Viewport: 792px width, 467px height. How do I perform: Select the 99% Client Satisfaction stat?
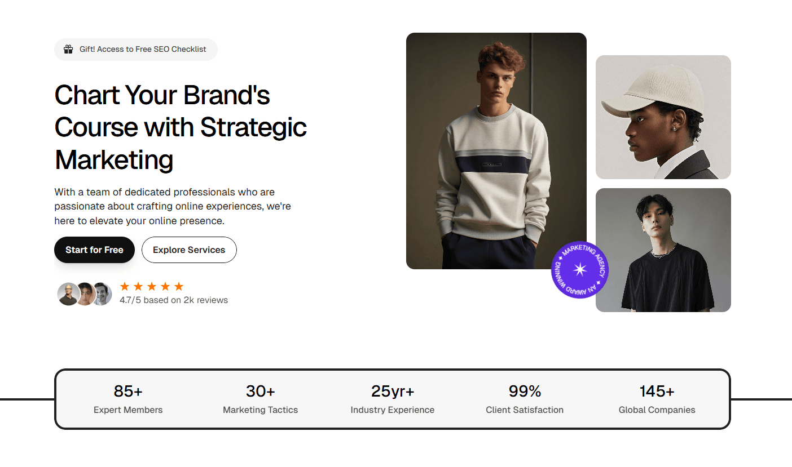[525, 399]
